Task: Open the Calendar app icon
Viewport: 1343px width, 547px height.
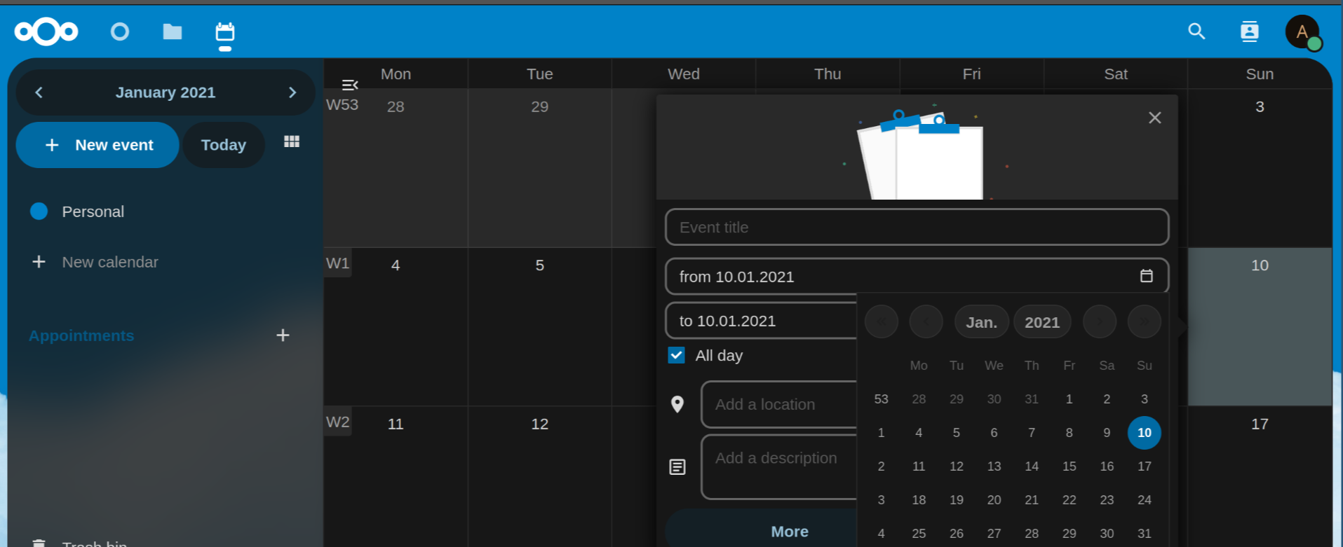Action: tap(225, 32)
